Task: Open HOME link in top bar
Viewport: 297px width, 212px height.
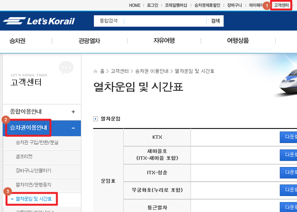Action: click(134, 5)
